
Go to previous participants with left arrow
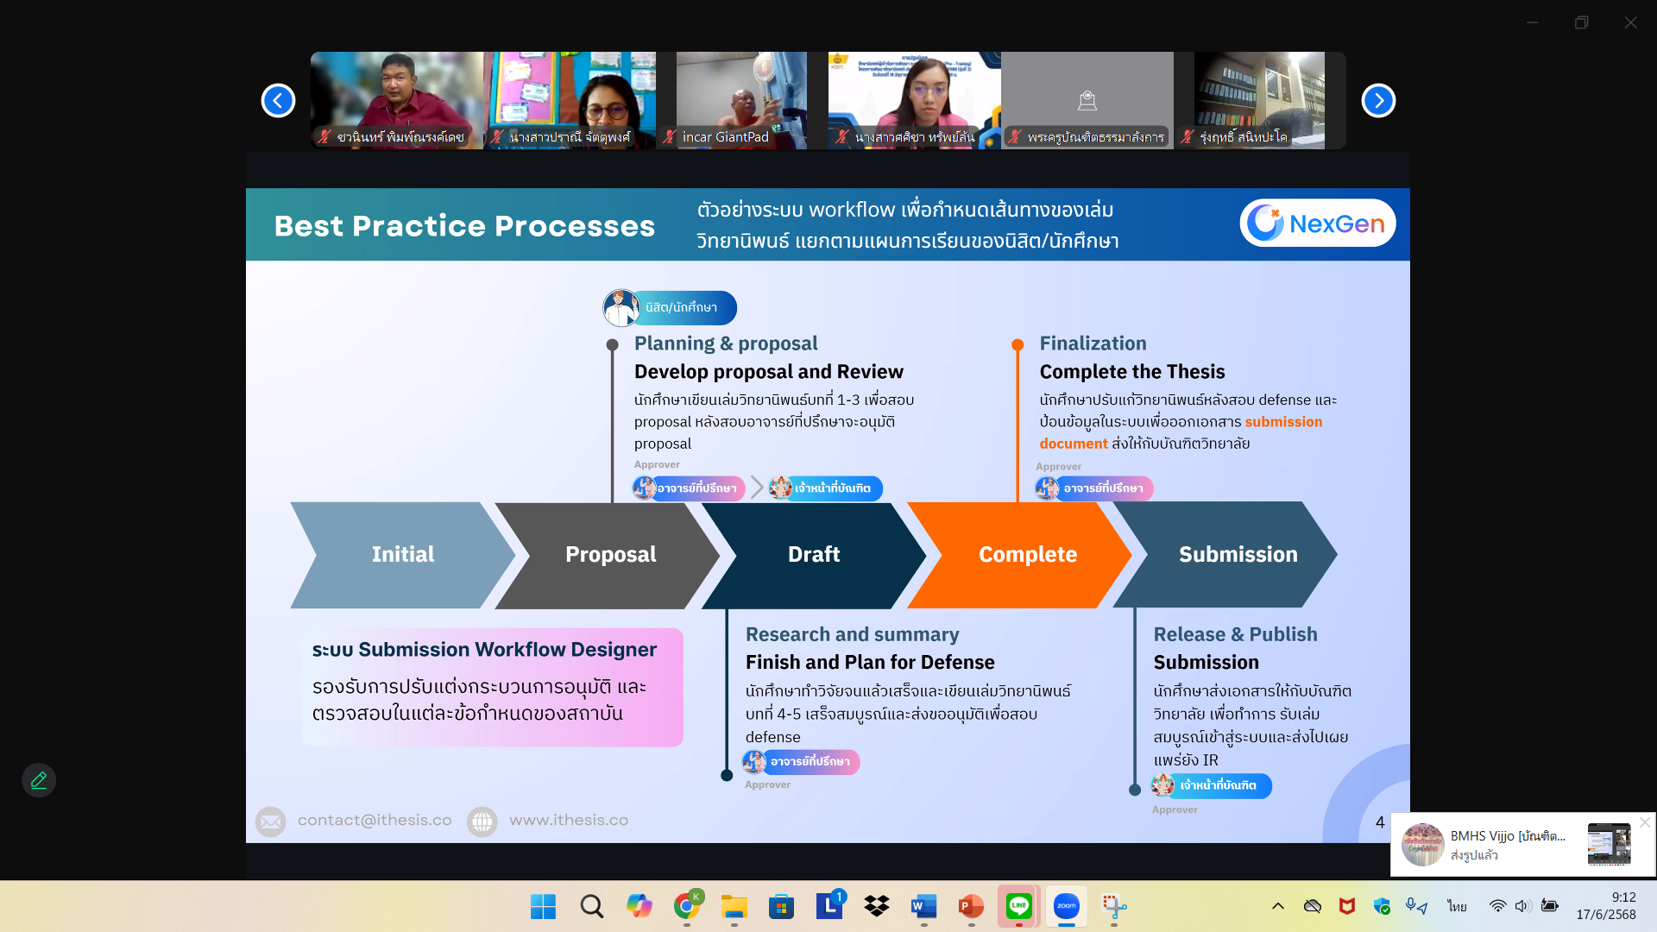pyautogui.click(x=278, y=100)
